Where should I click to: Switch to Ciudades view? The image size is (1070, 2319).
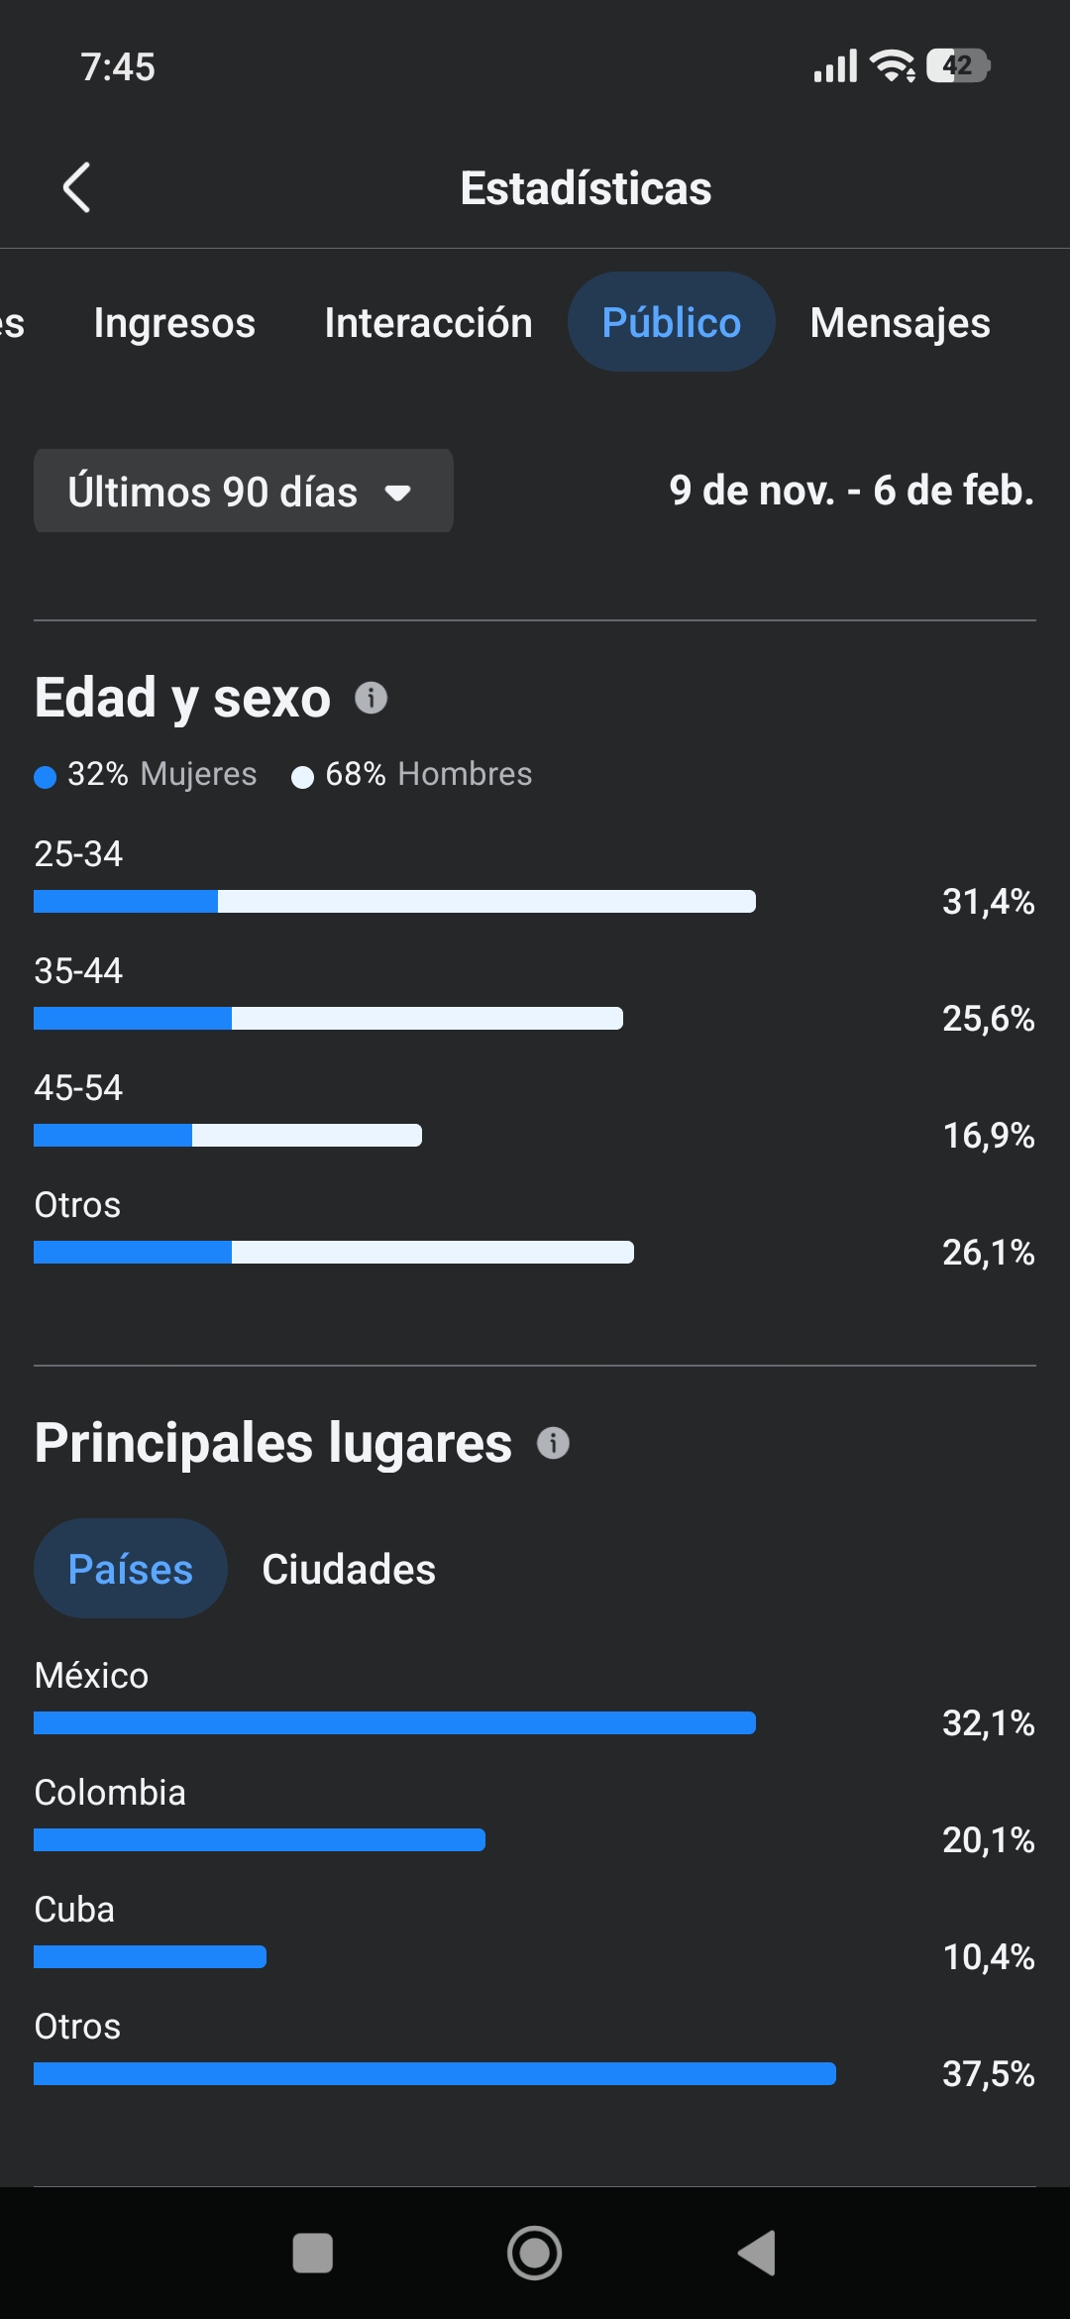[x=349, y=1569]
